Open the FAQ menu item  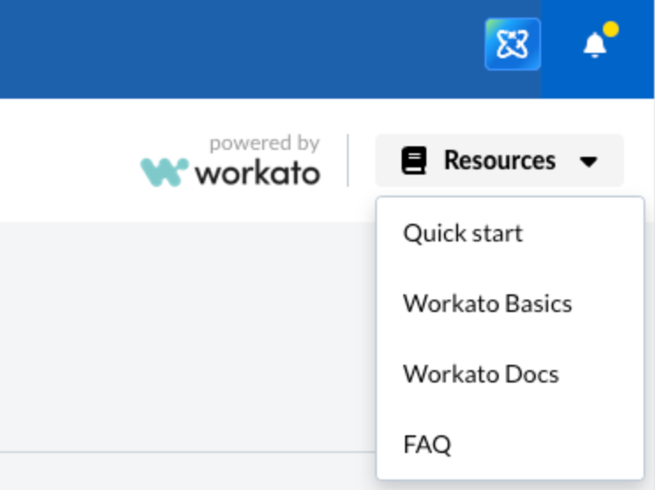coord(427,444)
